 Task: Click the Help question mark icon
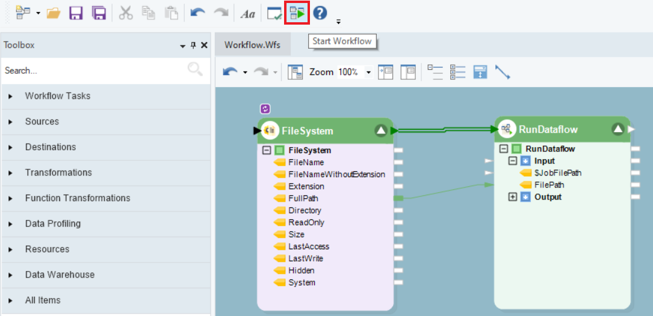point(320,13)
